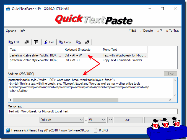Focus the Menu-Text input field
The width and height of the screenshot is (187, 140).
point(93,111)
